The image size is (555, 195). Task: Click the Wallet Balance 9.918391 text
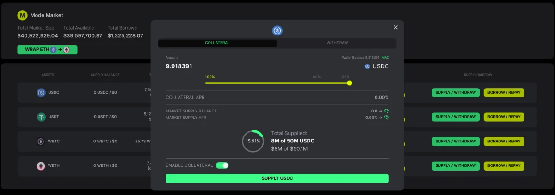tap(360, 58)
